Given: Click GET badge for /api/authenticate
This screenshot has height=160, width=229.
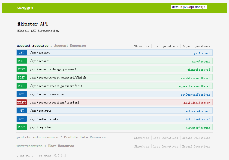Looking at the screenshot, I should click(22, 119).
